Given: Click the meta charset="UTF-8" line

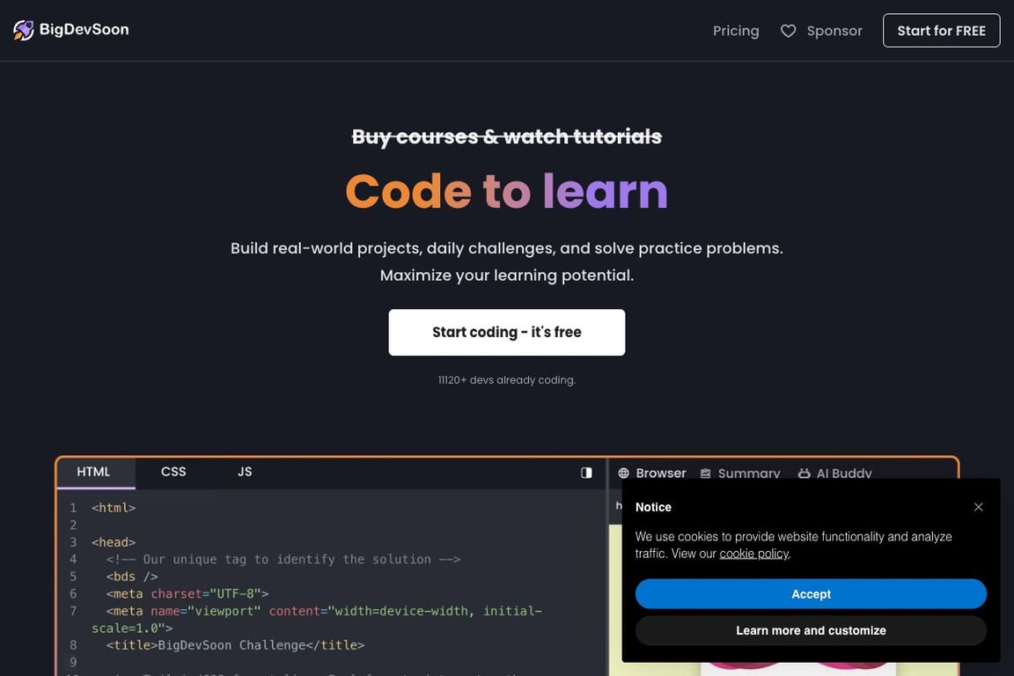Looking at the screenshot, I should coord(187,594).
